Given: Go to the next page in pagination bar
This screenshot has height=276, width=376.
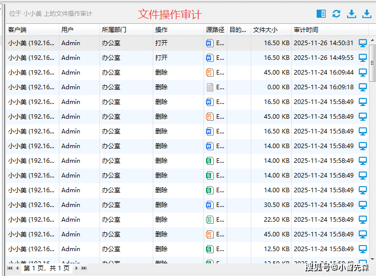Looking at the screenshot, I should [77, 268].
